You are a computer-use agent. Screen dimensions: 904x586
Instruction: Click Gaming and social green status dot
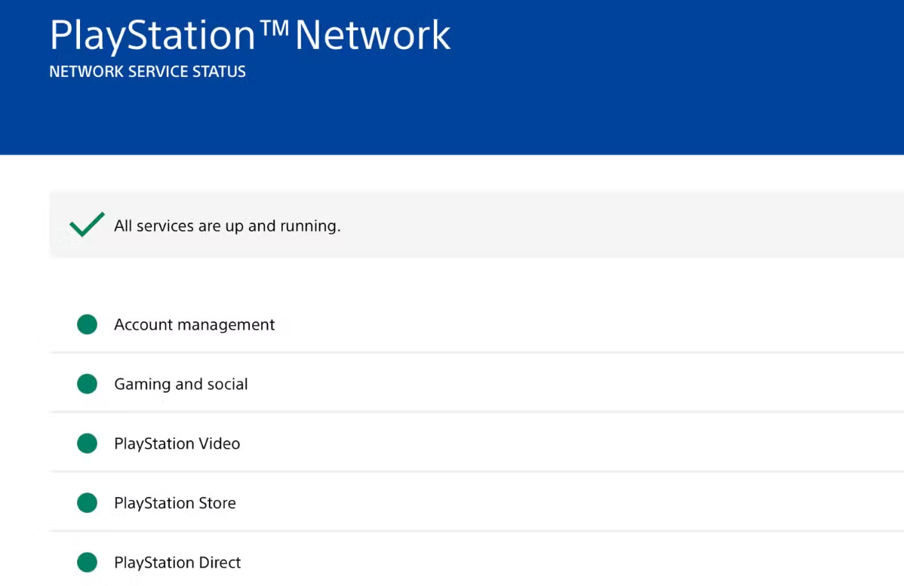(x=87, y=384)
